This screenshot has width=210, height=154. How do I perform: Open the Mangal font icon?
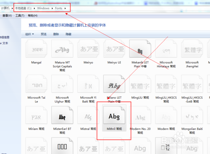(36, 49)
